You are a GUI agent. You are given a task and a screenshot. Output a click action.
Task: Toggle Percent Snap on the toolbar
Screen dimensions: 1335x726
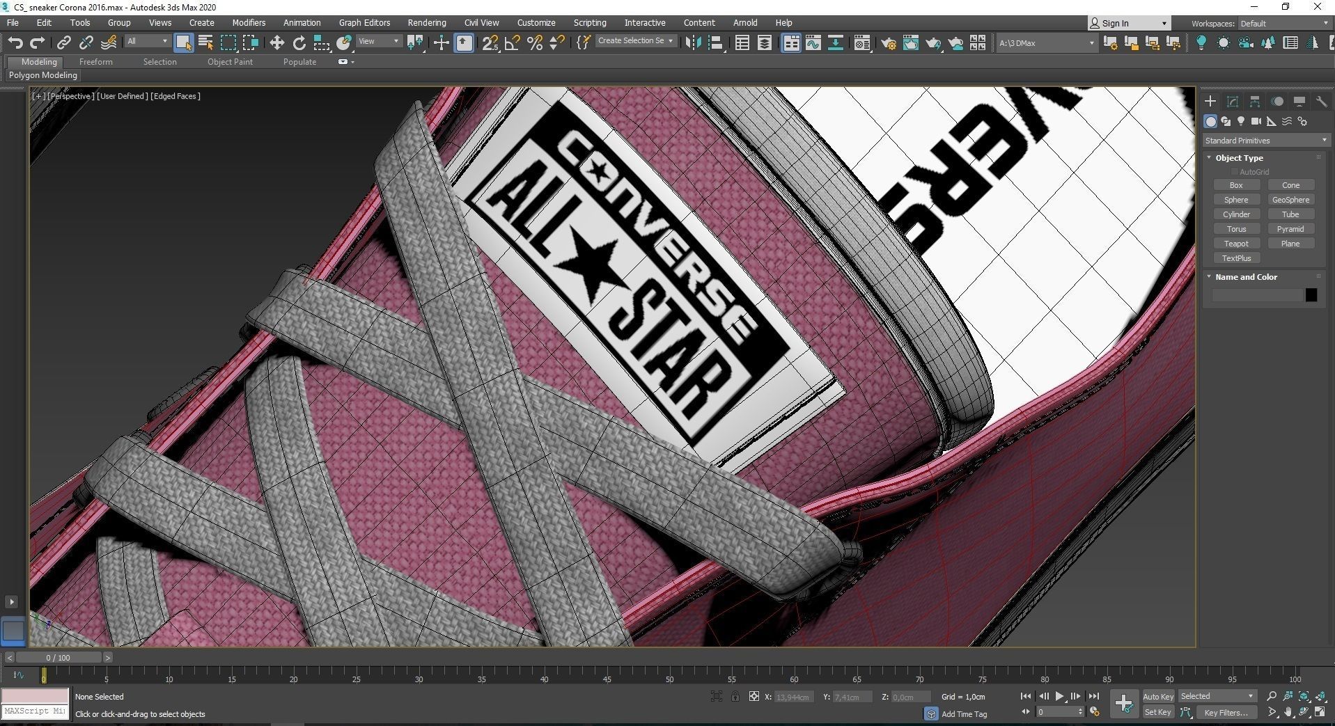pos(535,43)
